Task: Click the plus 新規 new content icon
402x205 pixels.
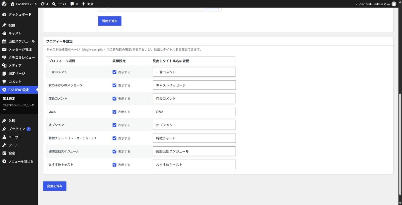Action: [x=84, y=4]
